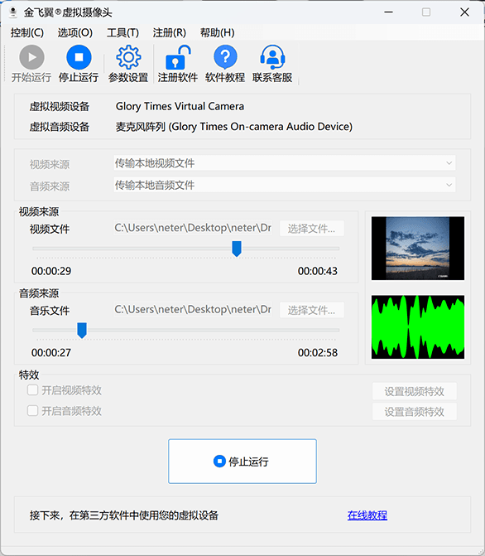
Task: Enable 开启音频特效 checkbox
Action: coord(32,411)
